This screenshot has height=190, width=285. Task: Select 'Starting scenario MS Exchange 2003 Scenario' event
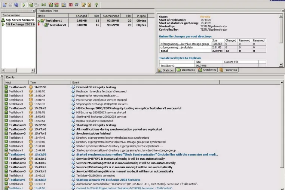(x=108, y=180)
